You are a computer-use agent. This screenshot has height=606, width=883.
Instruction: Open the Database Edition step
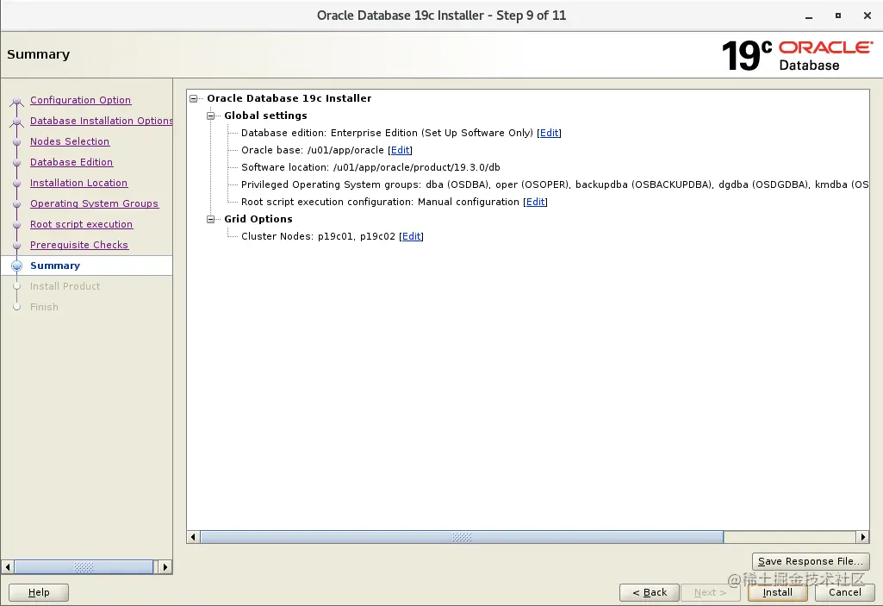click(72, 162)
